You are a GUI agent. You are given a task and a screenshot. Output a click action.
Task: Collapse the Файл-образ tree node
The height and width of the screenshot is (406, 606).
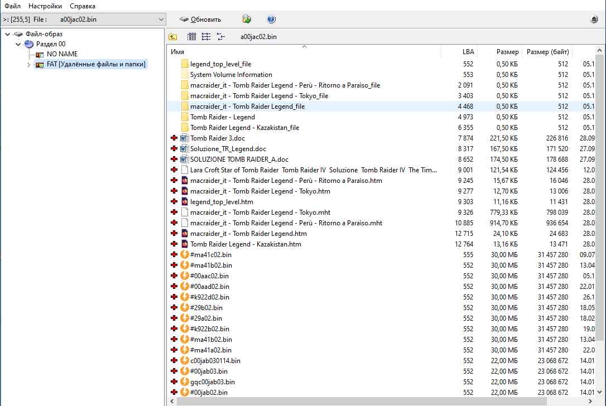(x=7, y=34)
